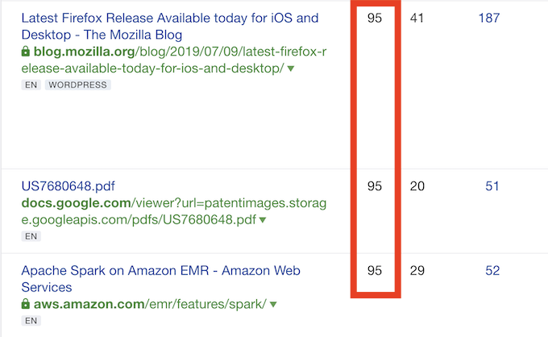Expand the dropdown arrow after the aws.amazon.com URL
Image resolution: width=548 pixels, height=337 pixels.
point(274,305)
